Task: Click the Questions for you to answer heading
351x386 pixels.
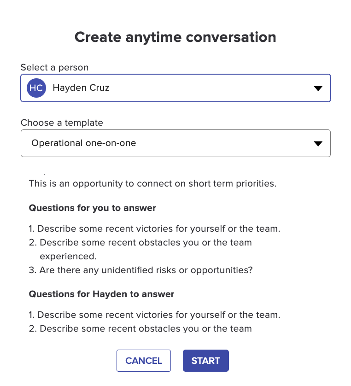Action: coord(92,208)
